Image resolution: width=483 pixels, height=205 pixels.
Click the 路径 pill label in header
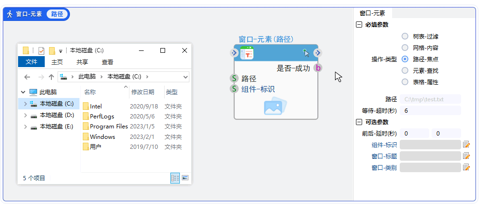click(x=57, y=14)
